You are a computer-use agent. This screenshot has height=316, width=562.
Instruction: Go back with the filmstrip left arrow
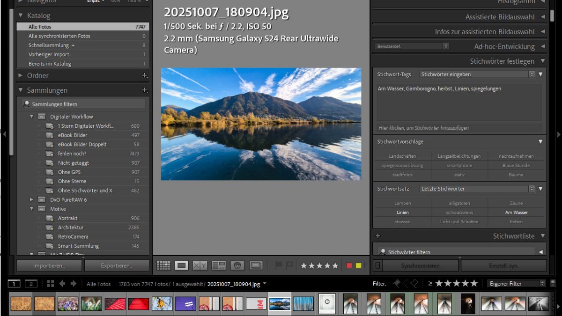coord(62,284)
